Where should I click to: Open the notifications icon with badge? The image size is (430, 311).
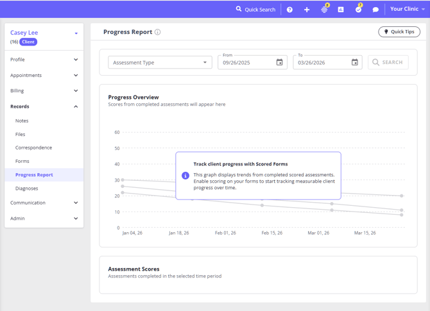pos(324,10)
